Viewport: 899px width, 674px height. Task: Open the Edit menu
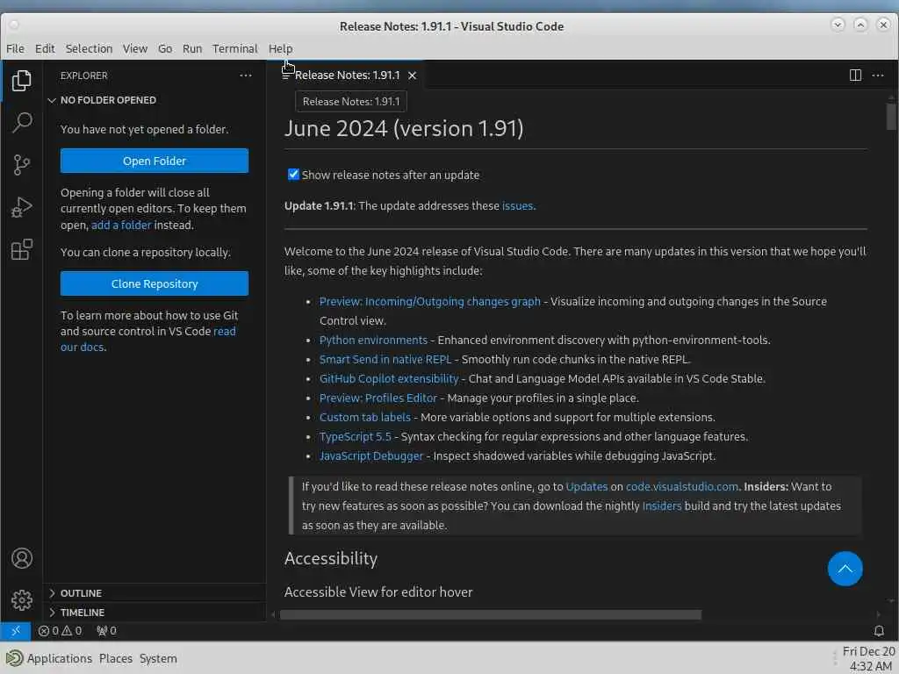(45, 49)
